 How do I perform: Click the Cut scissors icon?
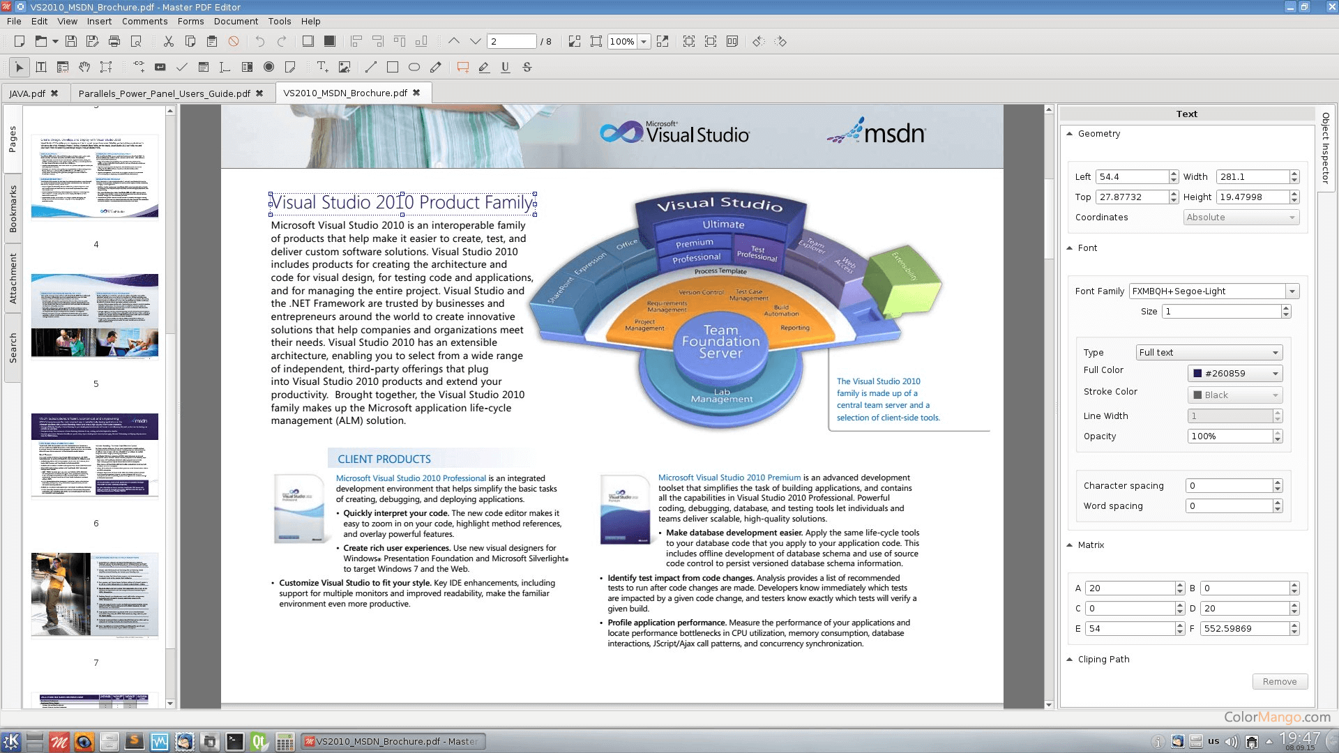pos(168,41)
